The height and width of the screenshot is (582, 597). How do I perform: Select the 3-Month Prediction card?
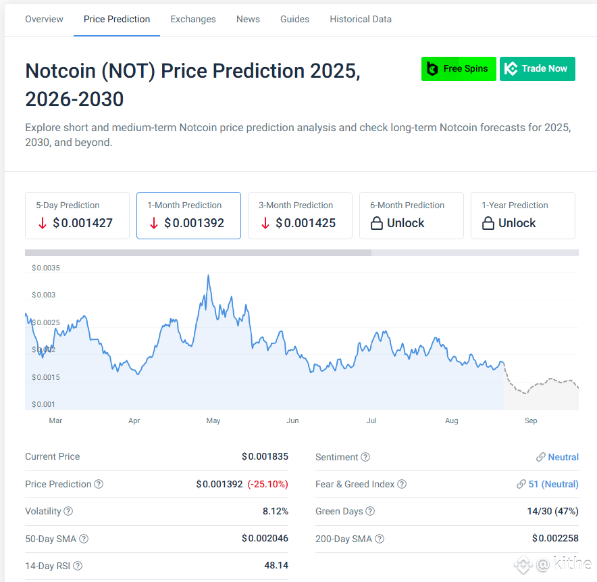coord(300,216)
